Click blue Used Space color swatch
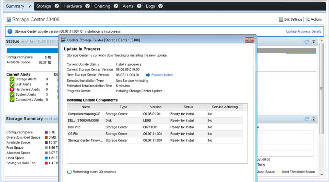The image size is (329, 182). pyautogui.click(x=46, y=158)
